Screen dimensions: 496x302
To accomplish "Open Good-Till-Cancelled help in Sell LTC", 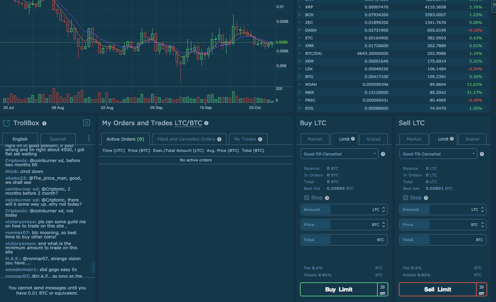I will pyautogui.click(x=482, y=154).
